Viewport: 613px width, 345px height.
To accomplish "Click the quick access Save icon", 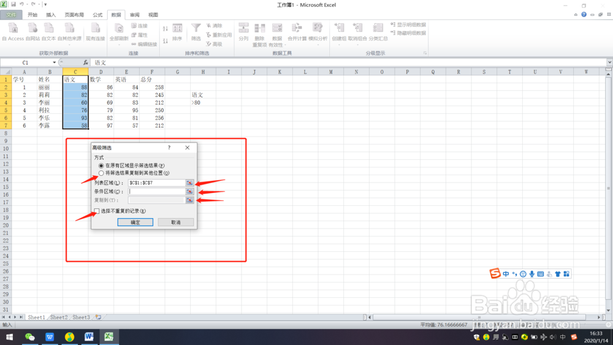I will [13, 4].
